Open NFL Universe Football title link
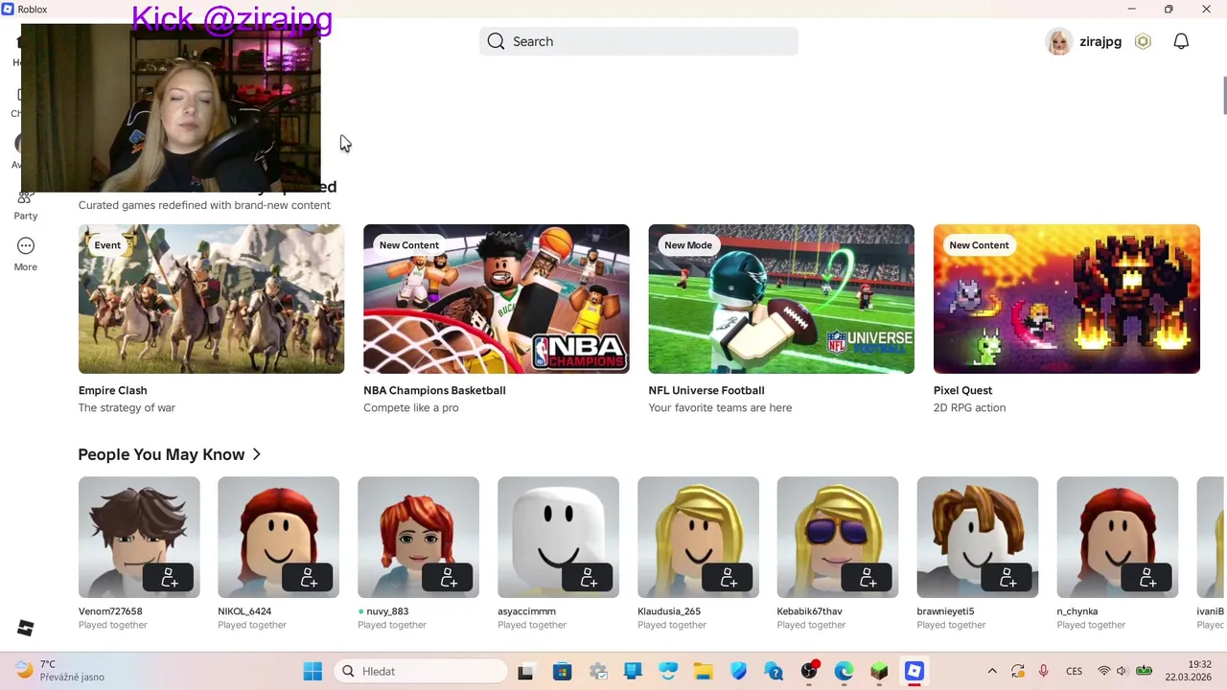 pyautogui.click(x=706, y=390)
